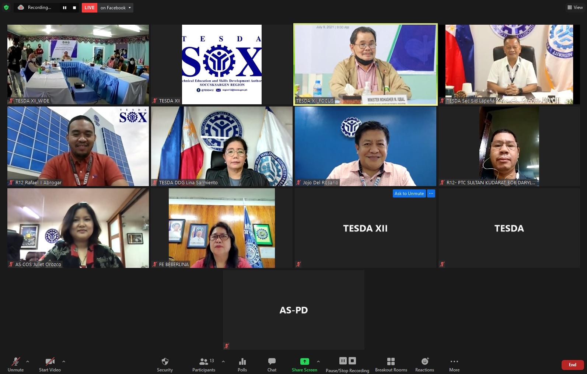Click muted mic icon on TESDA DDG Lina Sarmiento
The width and height of the screenshot is (587, 374).
(x=155, y=182)
